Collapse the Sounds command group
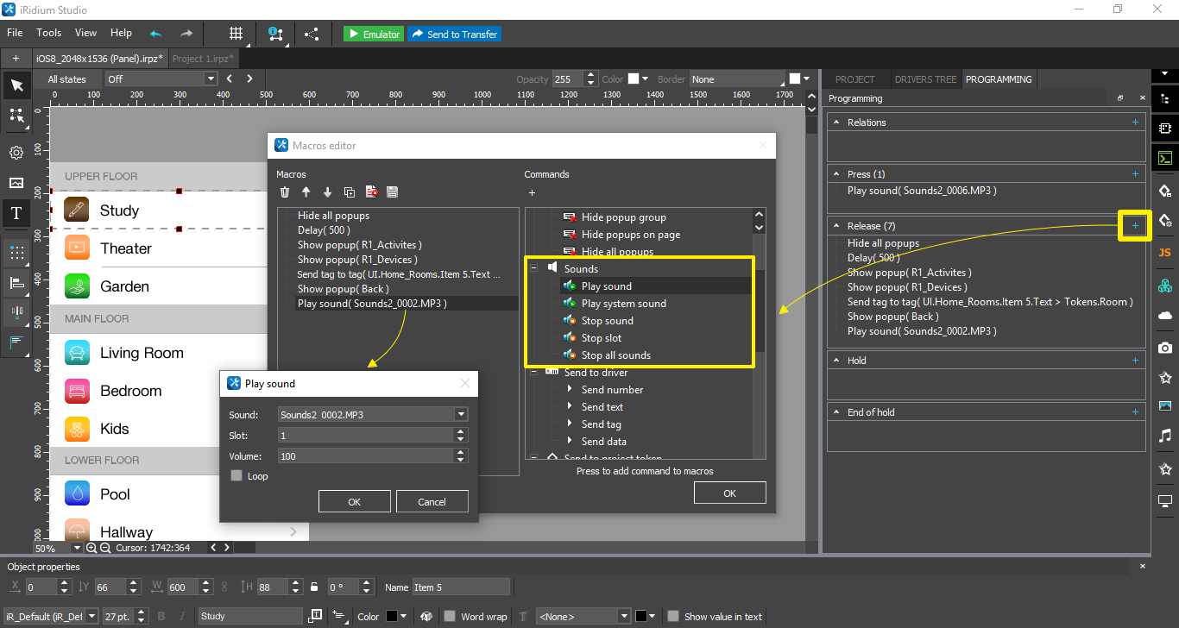Image resolution: width=1179 pixels, height=628 pixels. [x=534, y=269]
